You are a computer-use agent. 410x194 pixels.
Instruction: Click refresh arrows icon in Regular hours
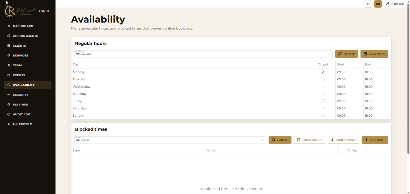(x=340, y=54)
